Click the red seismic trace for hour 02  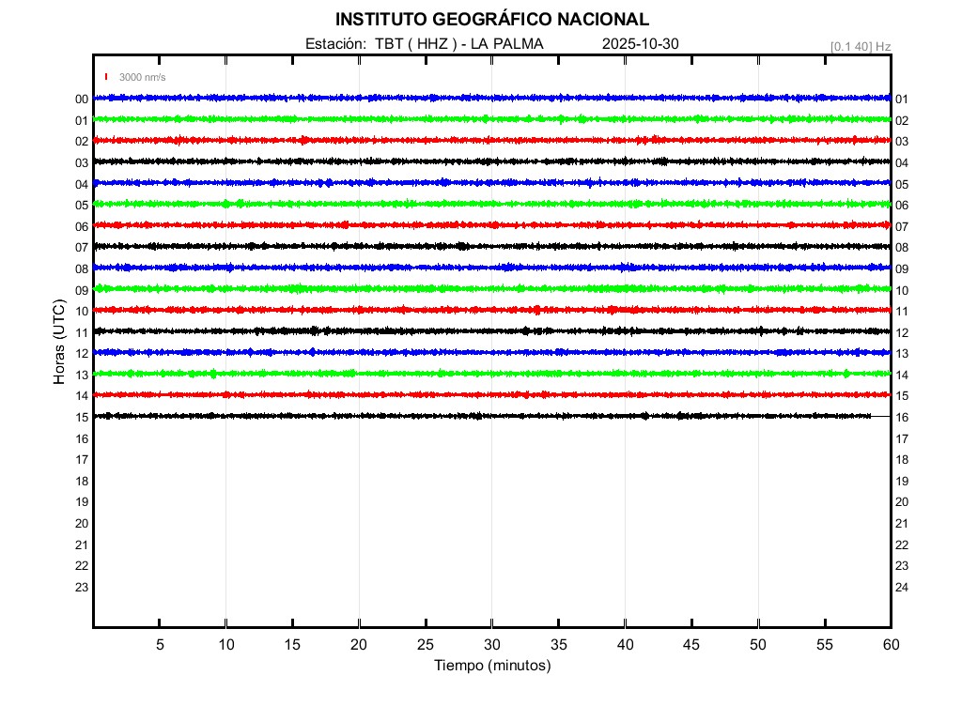coord(491,140)
